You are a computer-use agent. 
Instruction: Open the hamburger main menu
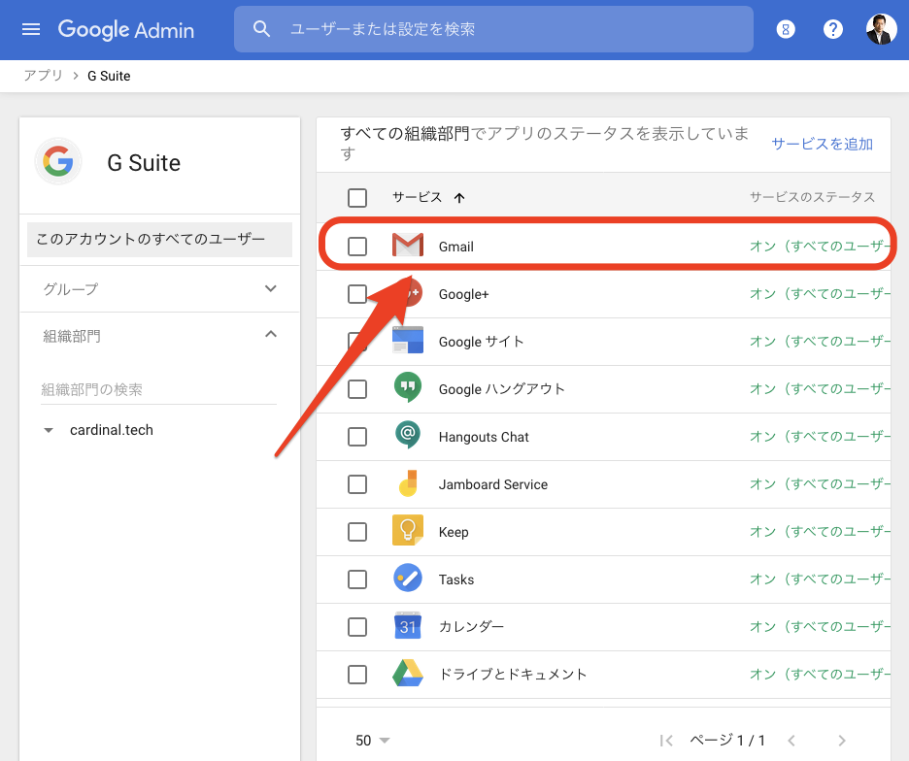31,29
